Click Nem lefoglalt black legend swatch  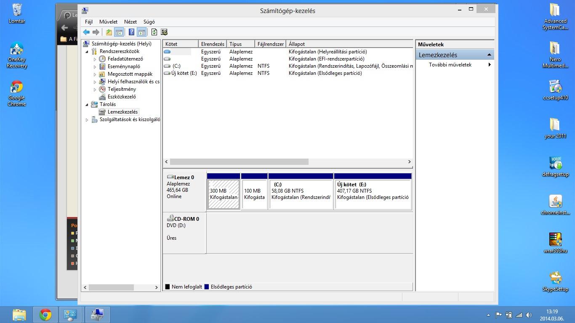168,287
